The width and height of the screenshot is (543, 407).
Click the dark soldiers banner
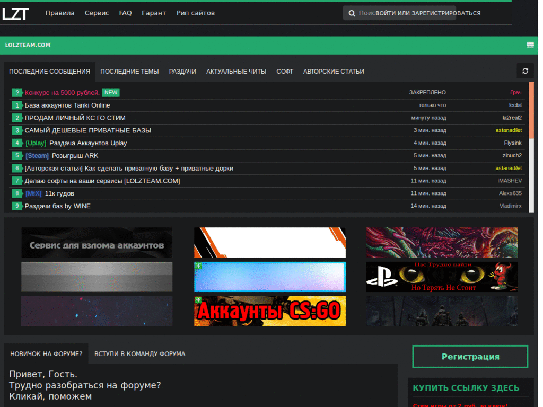442,311
